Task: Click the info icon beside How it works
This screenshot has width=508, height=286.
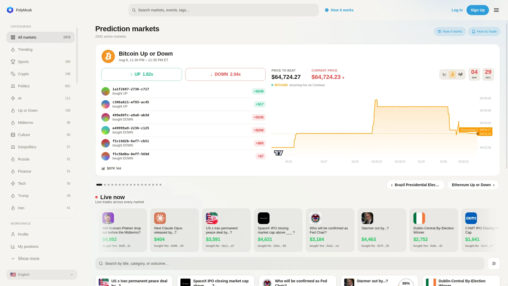Action: pyautogui.click(x=327, y=10)
